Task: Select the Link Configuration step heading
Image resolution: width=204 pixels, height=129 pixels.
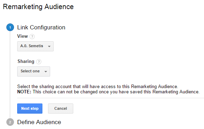Action: [x=41, y=27]
